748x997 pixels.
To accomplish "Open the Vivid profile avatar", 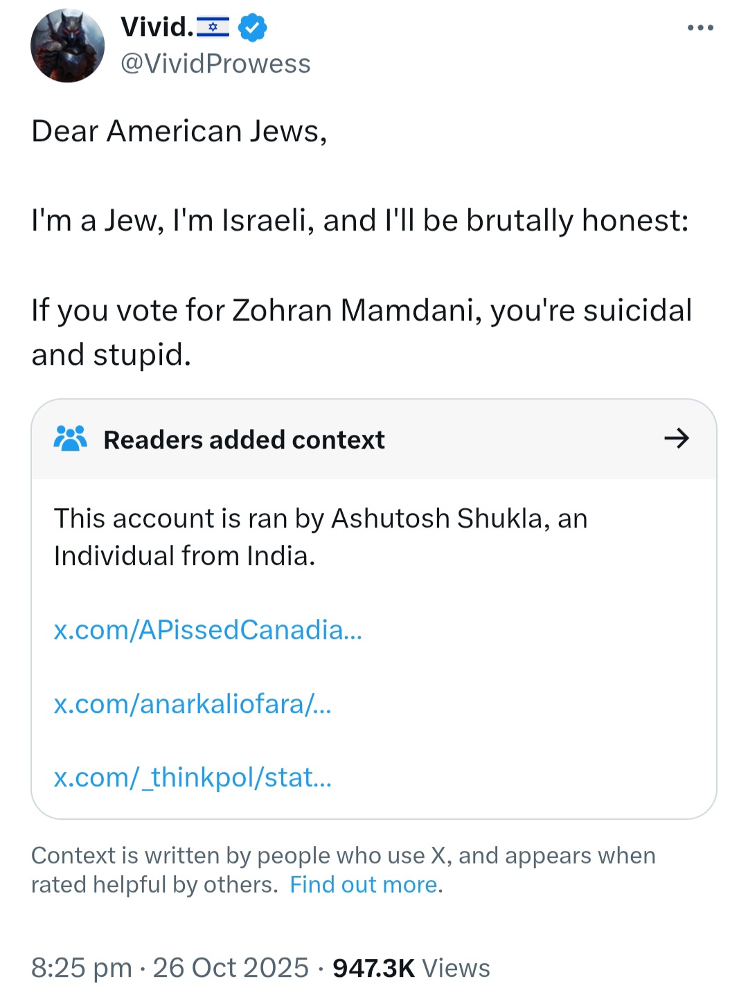I will [67, 46].
